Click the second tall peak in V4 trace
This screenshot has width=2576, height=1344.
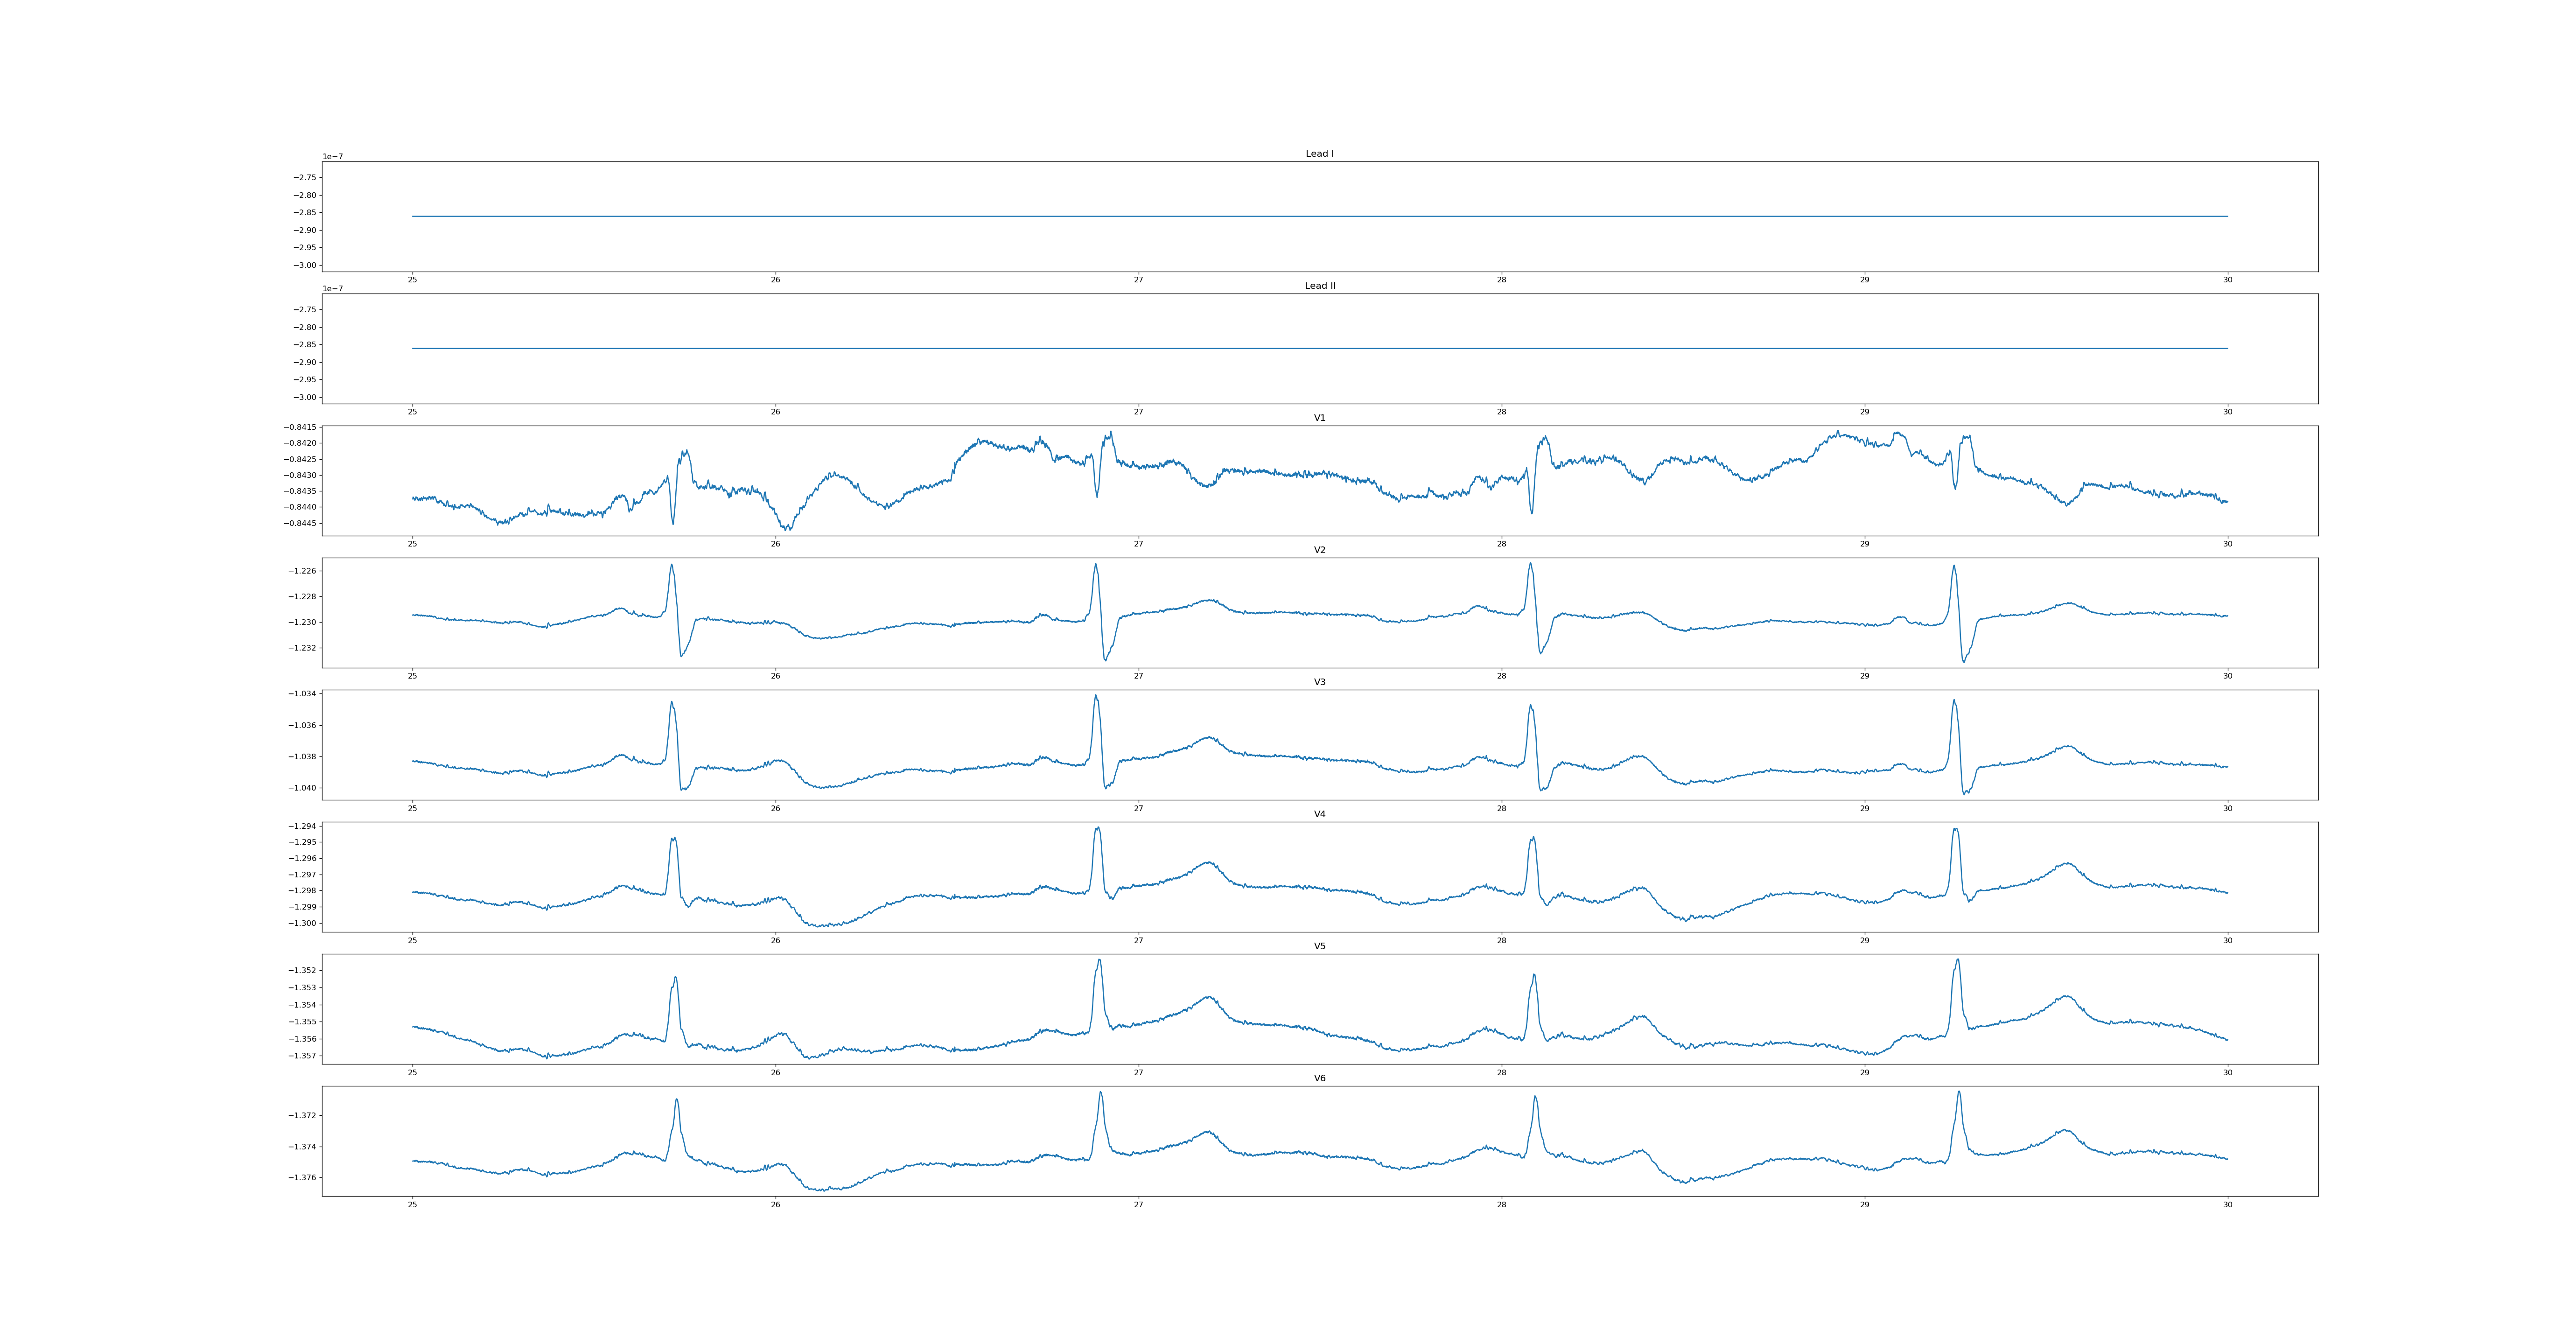pos(1097,829)
